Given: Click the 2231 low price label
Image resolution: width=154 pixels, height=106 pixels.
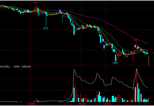Looking at the screenshot, I should coord(46,28).
